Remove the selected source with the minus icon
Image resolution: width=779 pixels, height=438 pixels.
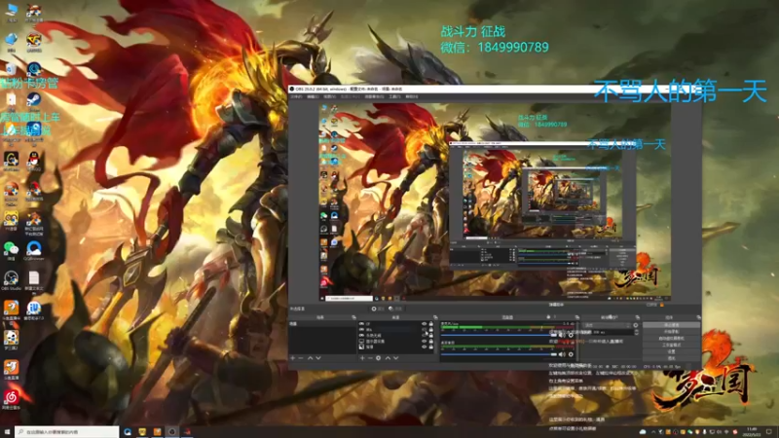click(370, 358)
